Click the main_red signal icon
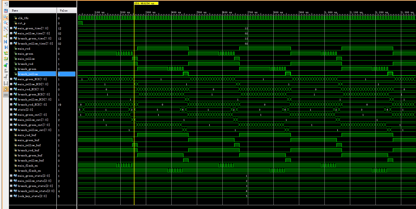 (15, 49)
